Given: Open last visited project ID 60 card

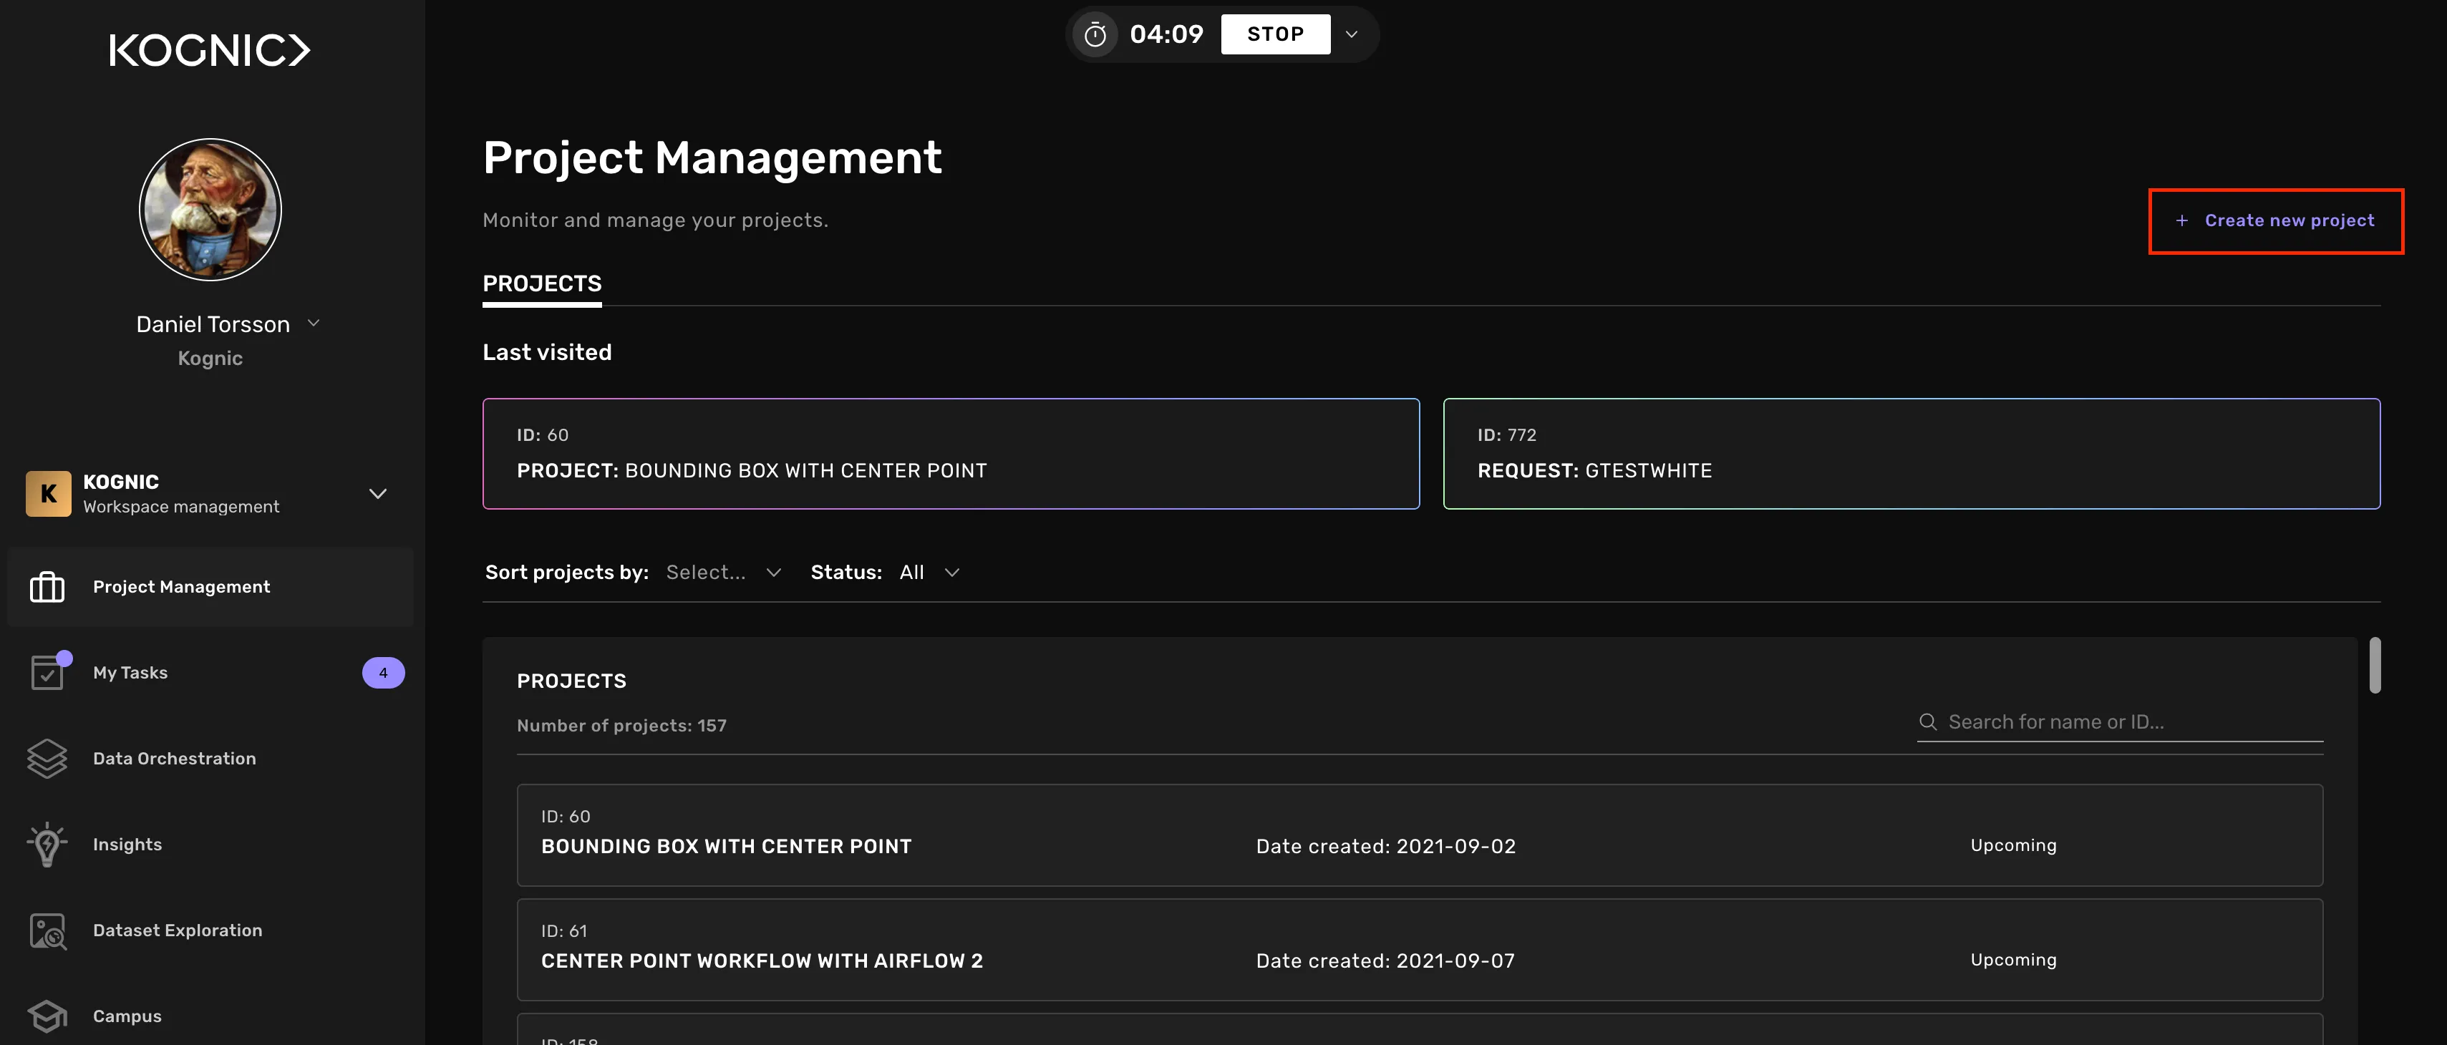Looking at the screenshot, I should point(951,453).
